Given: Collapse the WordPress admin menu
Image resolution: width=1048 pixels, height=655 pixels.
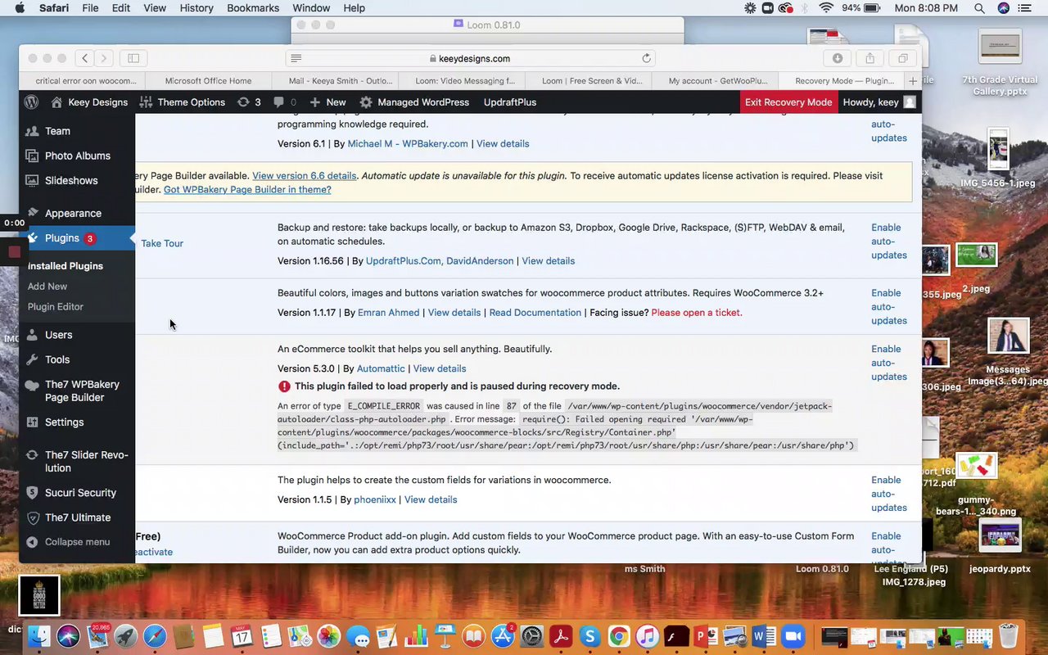Looking at the screenshot, I should (x=77, y=542).
